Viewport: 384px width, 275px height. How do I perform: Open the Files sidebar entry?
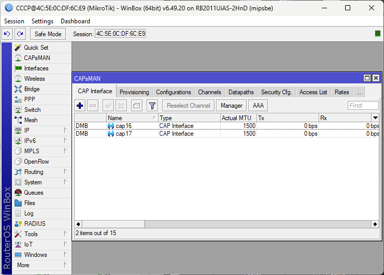pyautogui.click(x=41, y=203)
